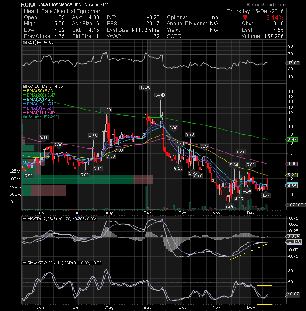Click the Last Size down-arrow icon
Image resolution: width=306 pixels, height=311 pixels.
133,30
